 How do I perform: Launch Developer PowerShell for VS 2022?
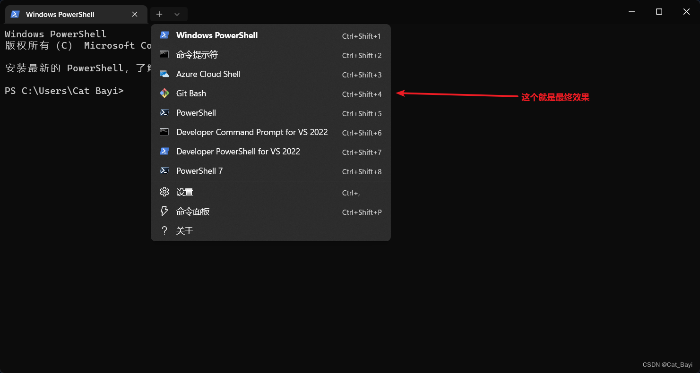coord(271,152)
